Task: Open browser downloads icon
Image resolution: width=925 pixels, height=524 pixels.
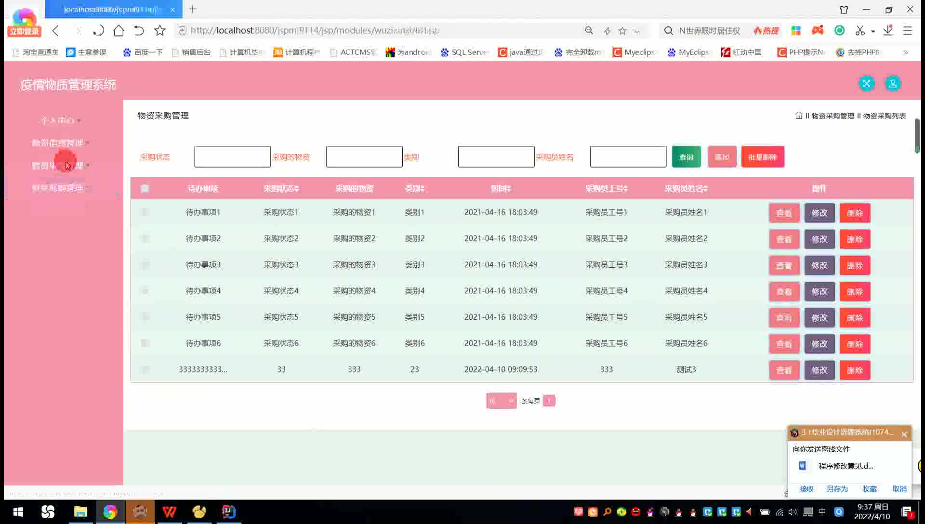Action: point(888,31)
